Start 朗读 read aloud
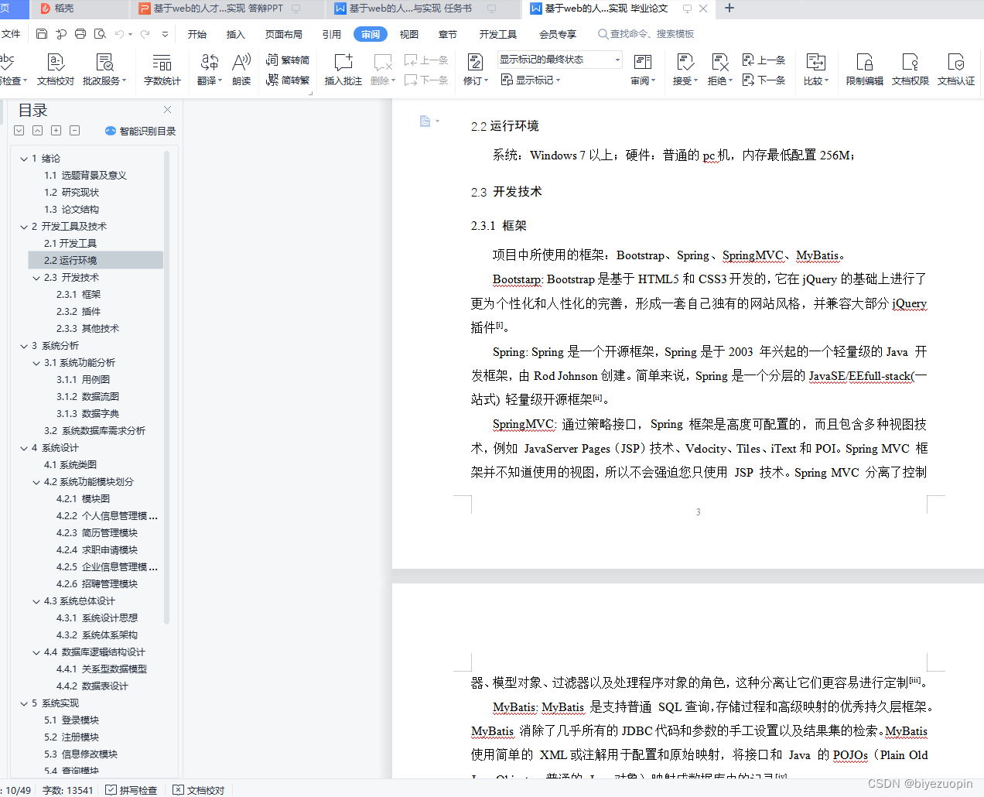Viewport: 984px width, 797px height. click(x=241, y=69)
